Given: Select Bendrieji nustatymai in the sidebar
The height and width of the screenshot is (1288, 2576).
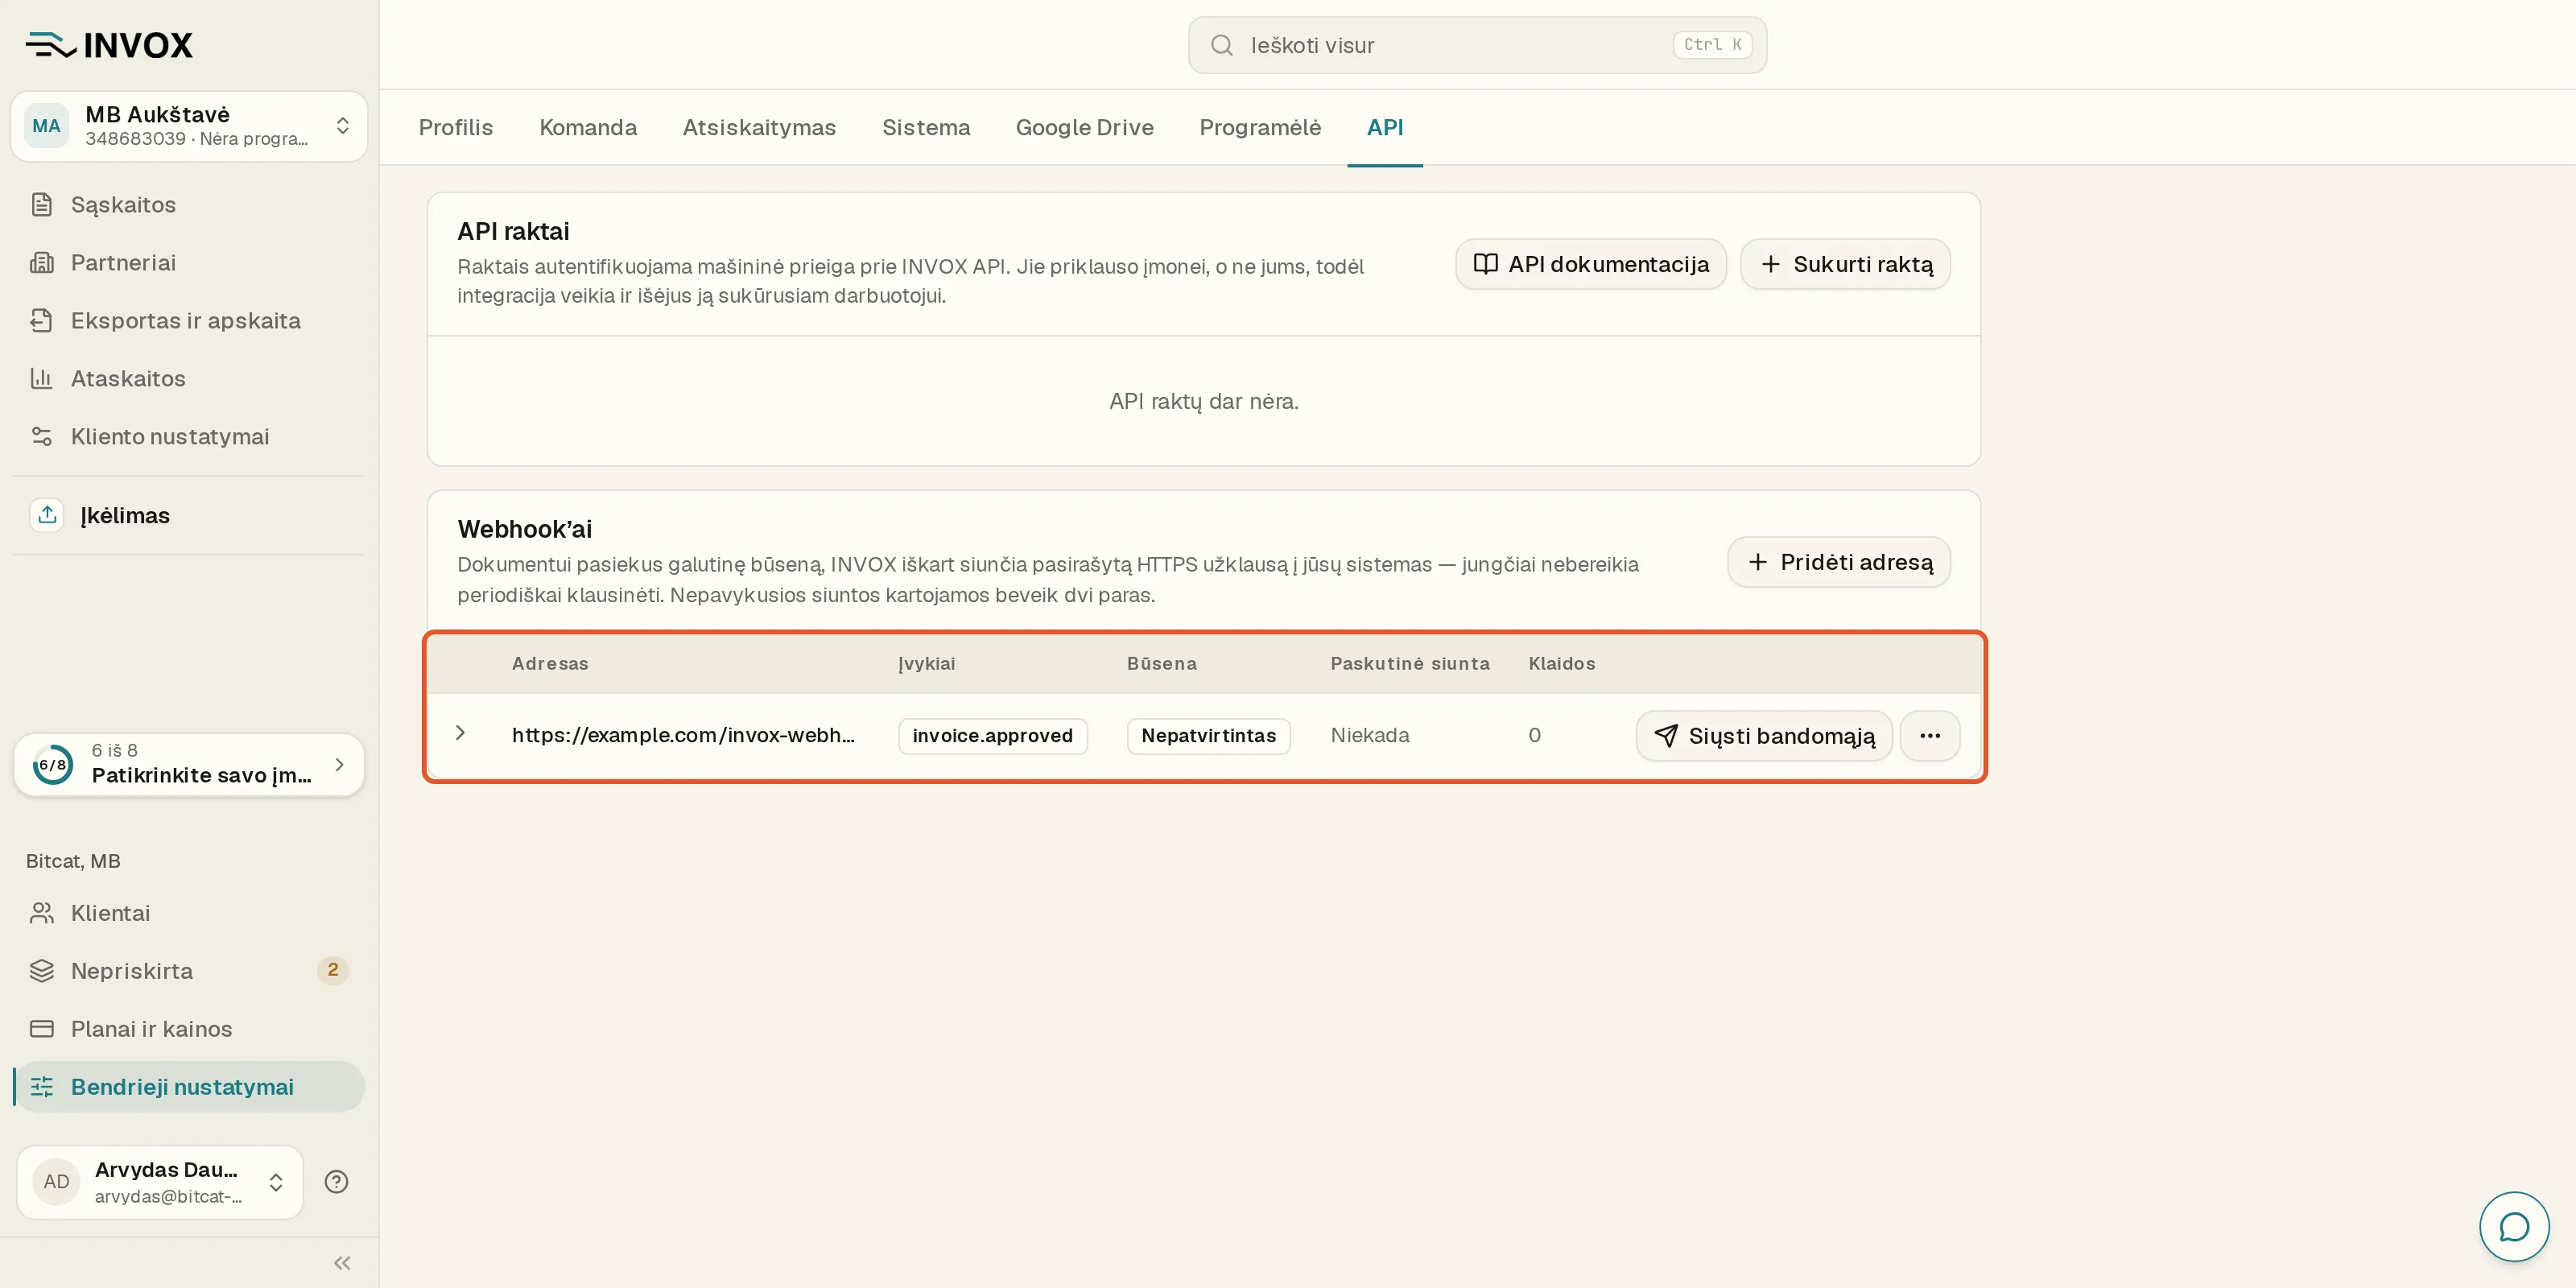Looking at the screenshot, I should point(189,1087).
